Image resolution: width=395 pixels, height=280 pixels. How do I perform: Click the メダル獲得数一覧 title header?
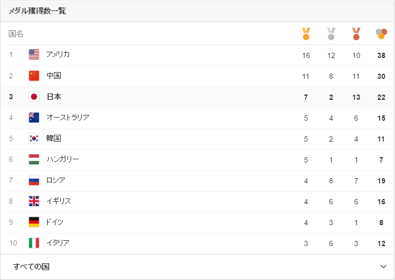click(x=37, y=11)
